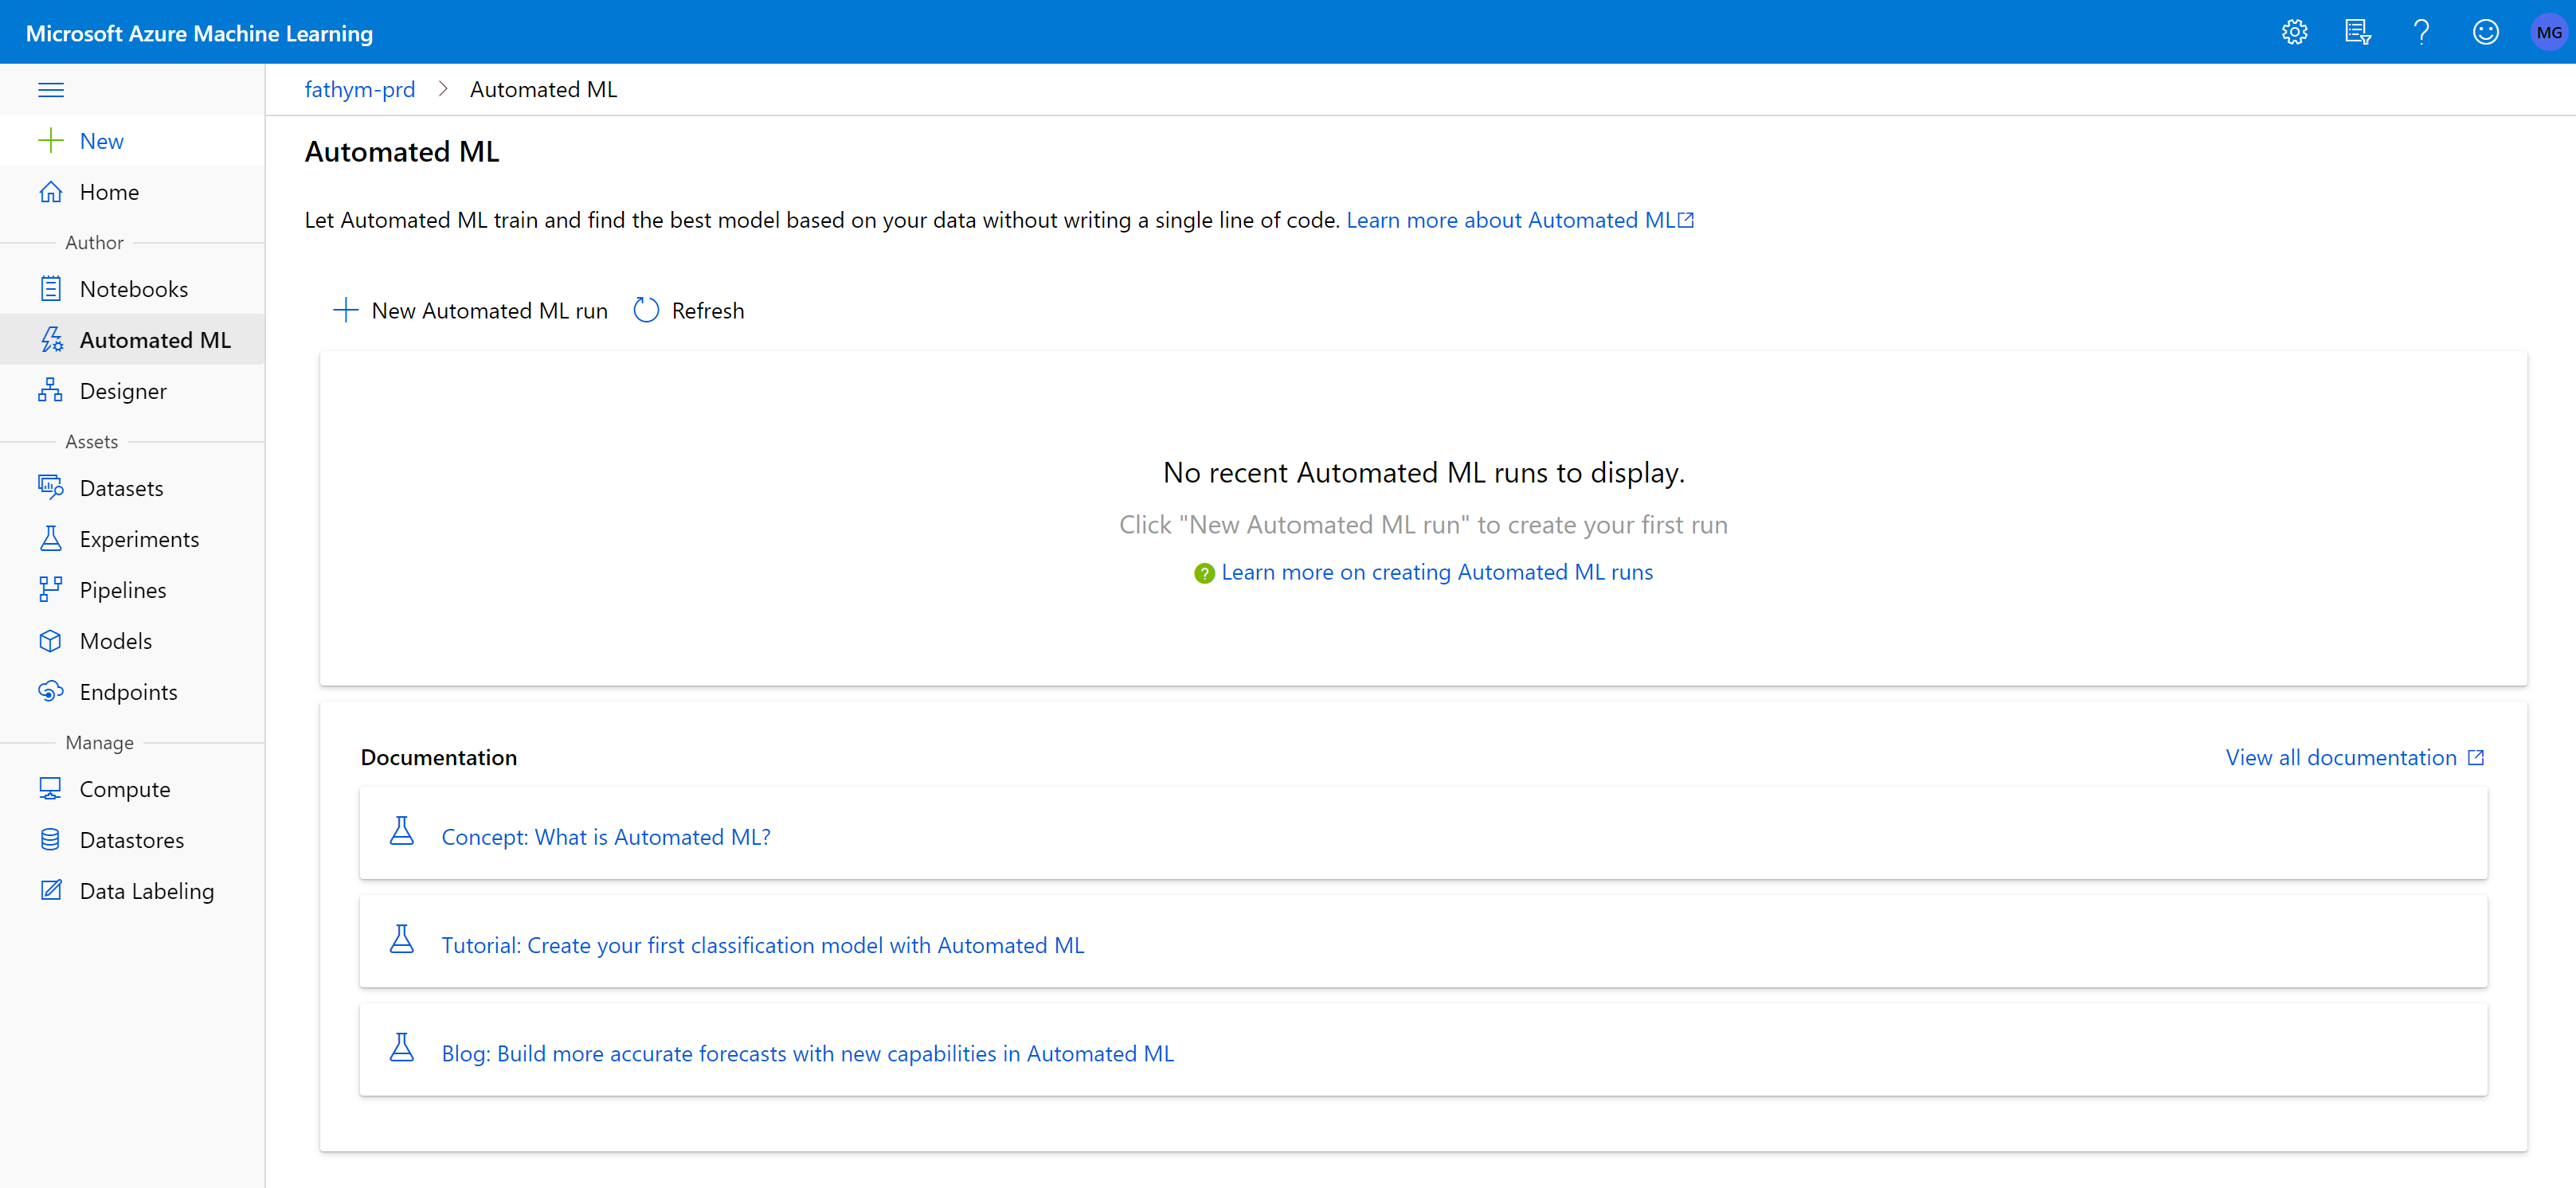This screenshot has height=1188, width=2576.
Task: Open Learn more on creating Automated ML runs
Action: [1437, 572]
